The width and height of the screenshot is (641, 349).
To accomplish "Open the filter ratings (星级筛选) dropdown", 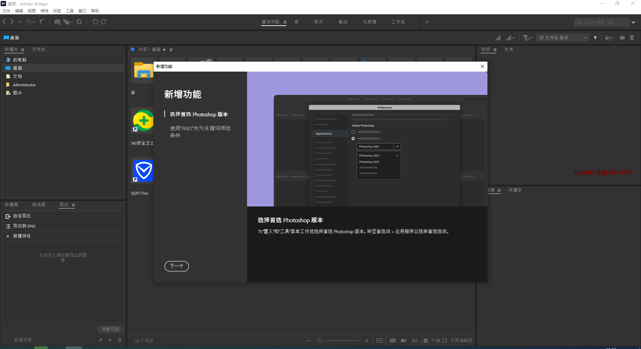I will (x=527, y=38).
